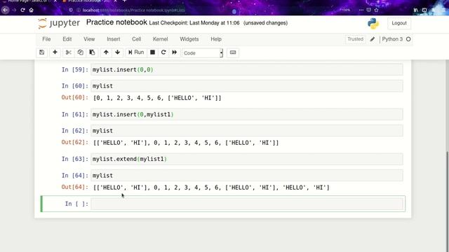Image resolution: width=449 pixels, height=252 pixels.
Task: Open the Kernel menu
Action: pos(160,39)
